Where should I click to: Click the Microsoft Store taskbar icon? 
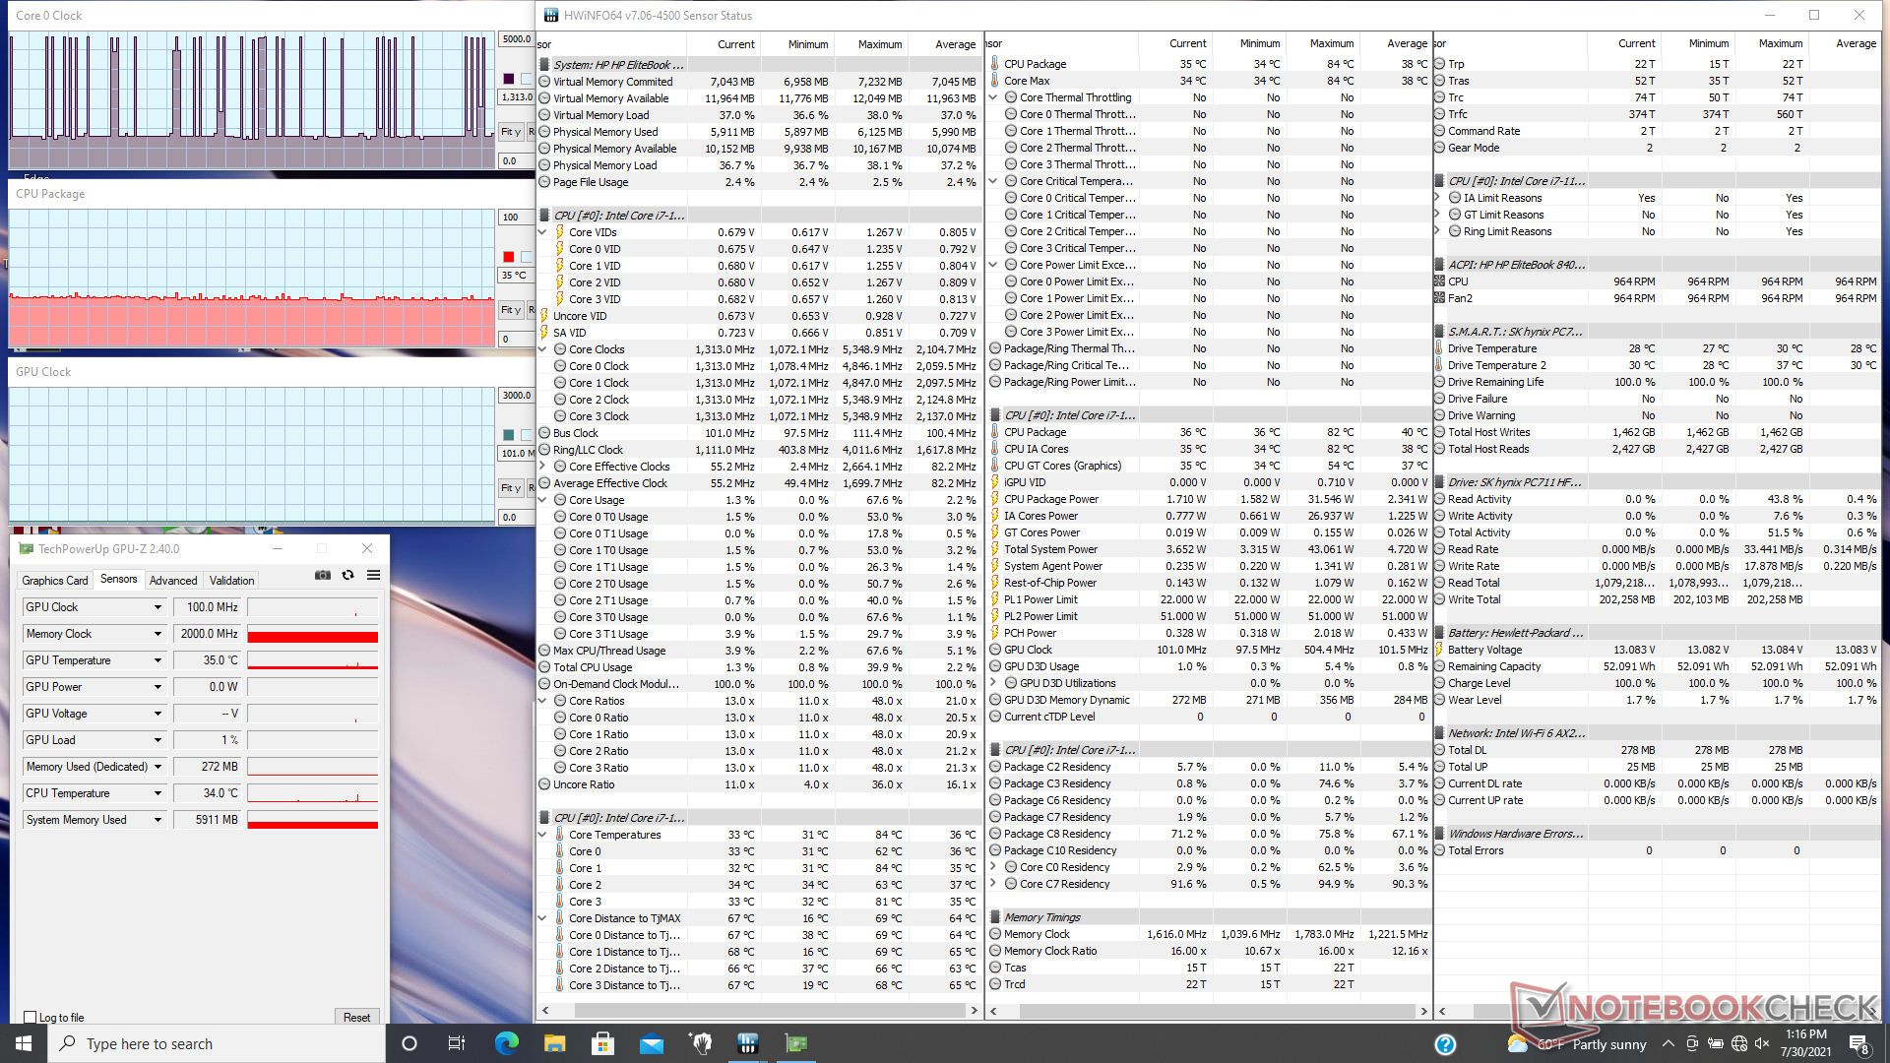[602, 1043]
